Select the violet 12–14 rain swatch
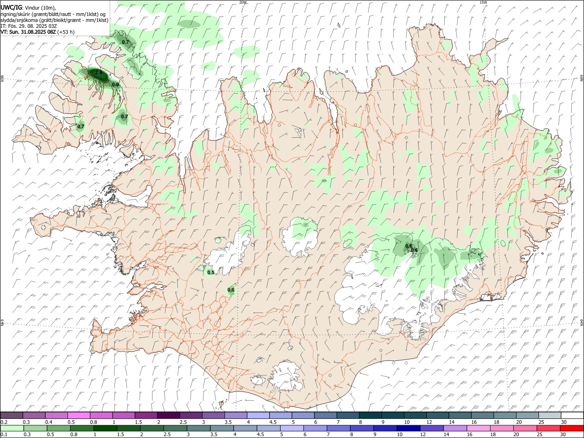584x438 pixels. [x=431, y=428]
